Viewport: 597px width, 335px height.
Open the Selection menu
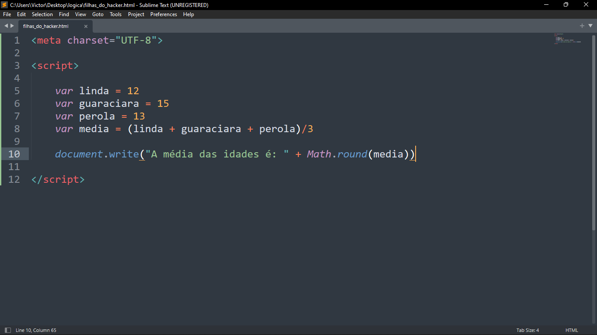[42, 14]
